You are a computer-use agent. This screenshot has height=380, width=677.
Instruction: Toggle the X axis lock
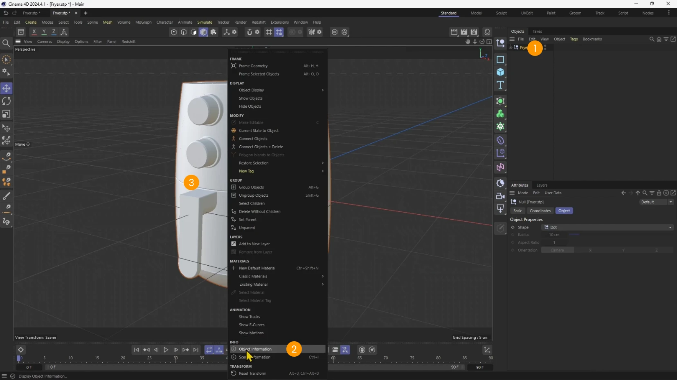click(x=34, y=32)
